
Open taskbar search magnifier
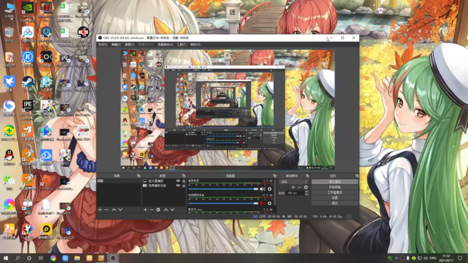pyautogui.click(x=18, y=258)
